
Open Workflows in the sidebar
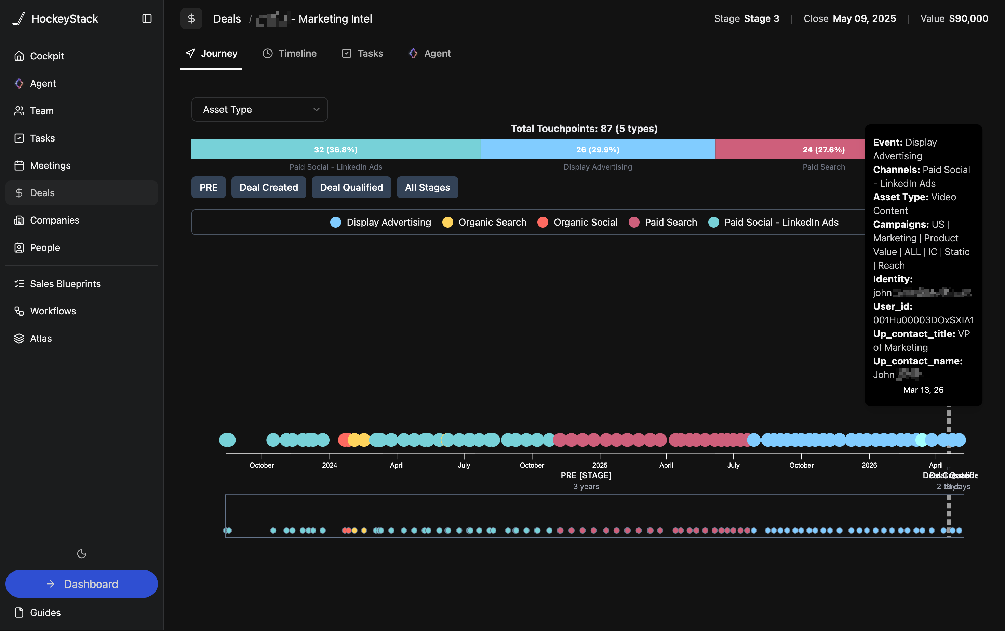pyautogui.click(x=82, y=311)
